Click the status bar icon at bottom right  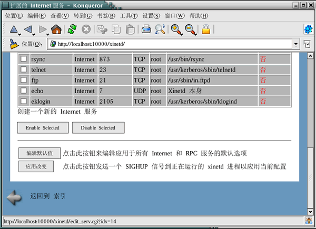point(309,221)
